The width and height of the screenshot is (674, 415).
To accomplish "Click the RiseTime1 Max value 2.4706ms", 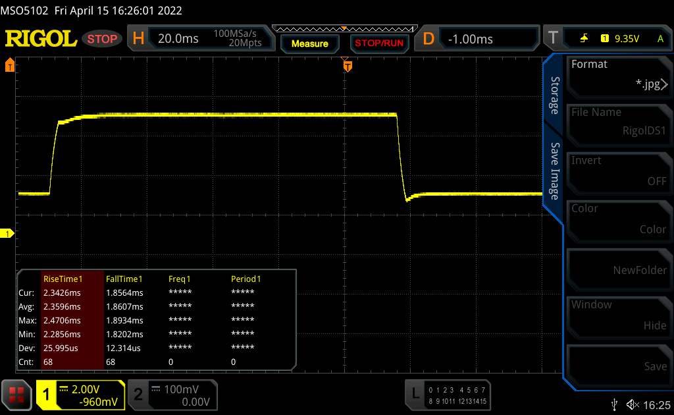I will pos(62,320).
